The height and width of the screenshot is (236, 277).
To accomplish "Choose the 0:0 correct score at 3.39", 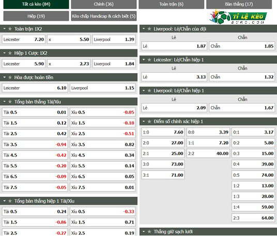I will (x=208, y=132).
